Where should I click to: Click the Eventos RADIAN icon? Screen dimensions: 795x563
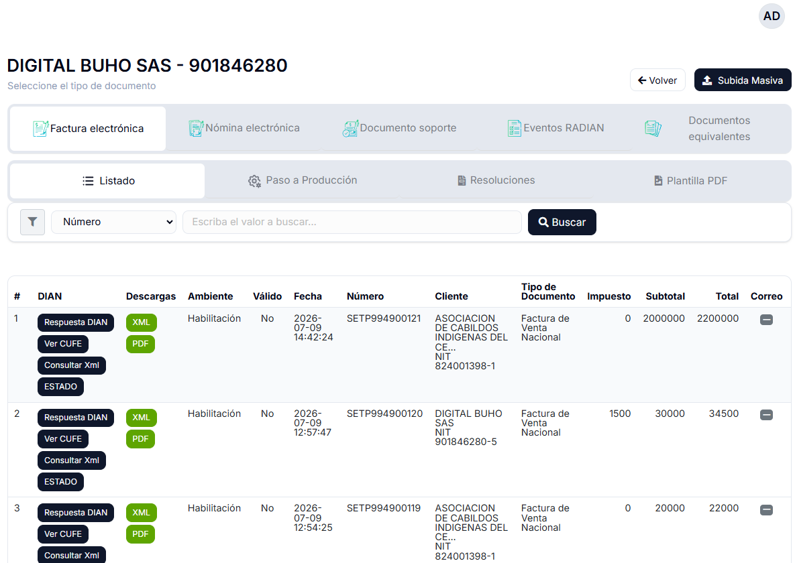click(x=514, y=128)
